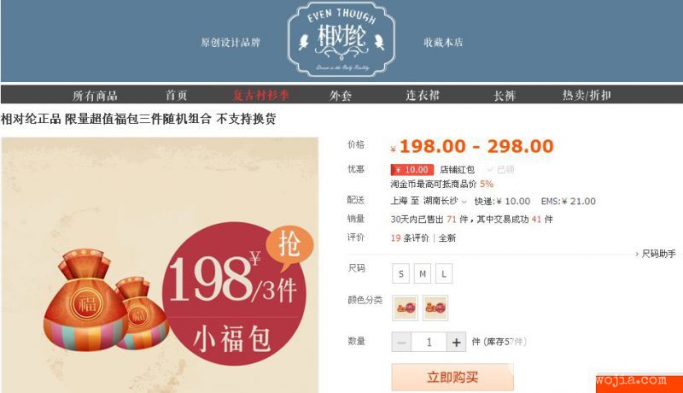
Task: Click 收藏本店 to bookmark the store
Action: (x=443, y=42)
